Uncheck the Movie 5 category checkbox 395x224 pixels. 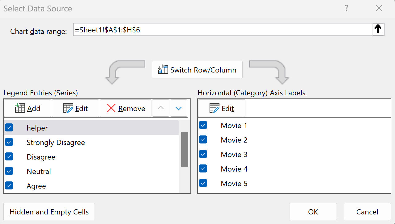(203, 183)
